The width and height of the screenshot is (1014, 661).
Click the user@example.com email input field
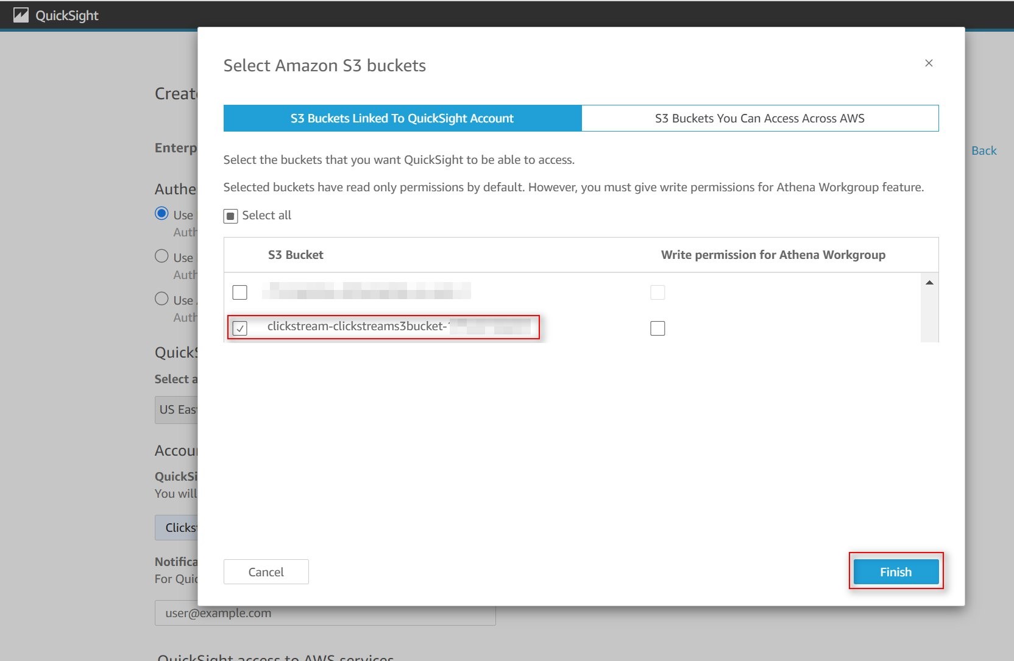325,613
